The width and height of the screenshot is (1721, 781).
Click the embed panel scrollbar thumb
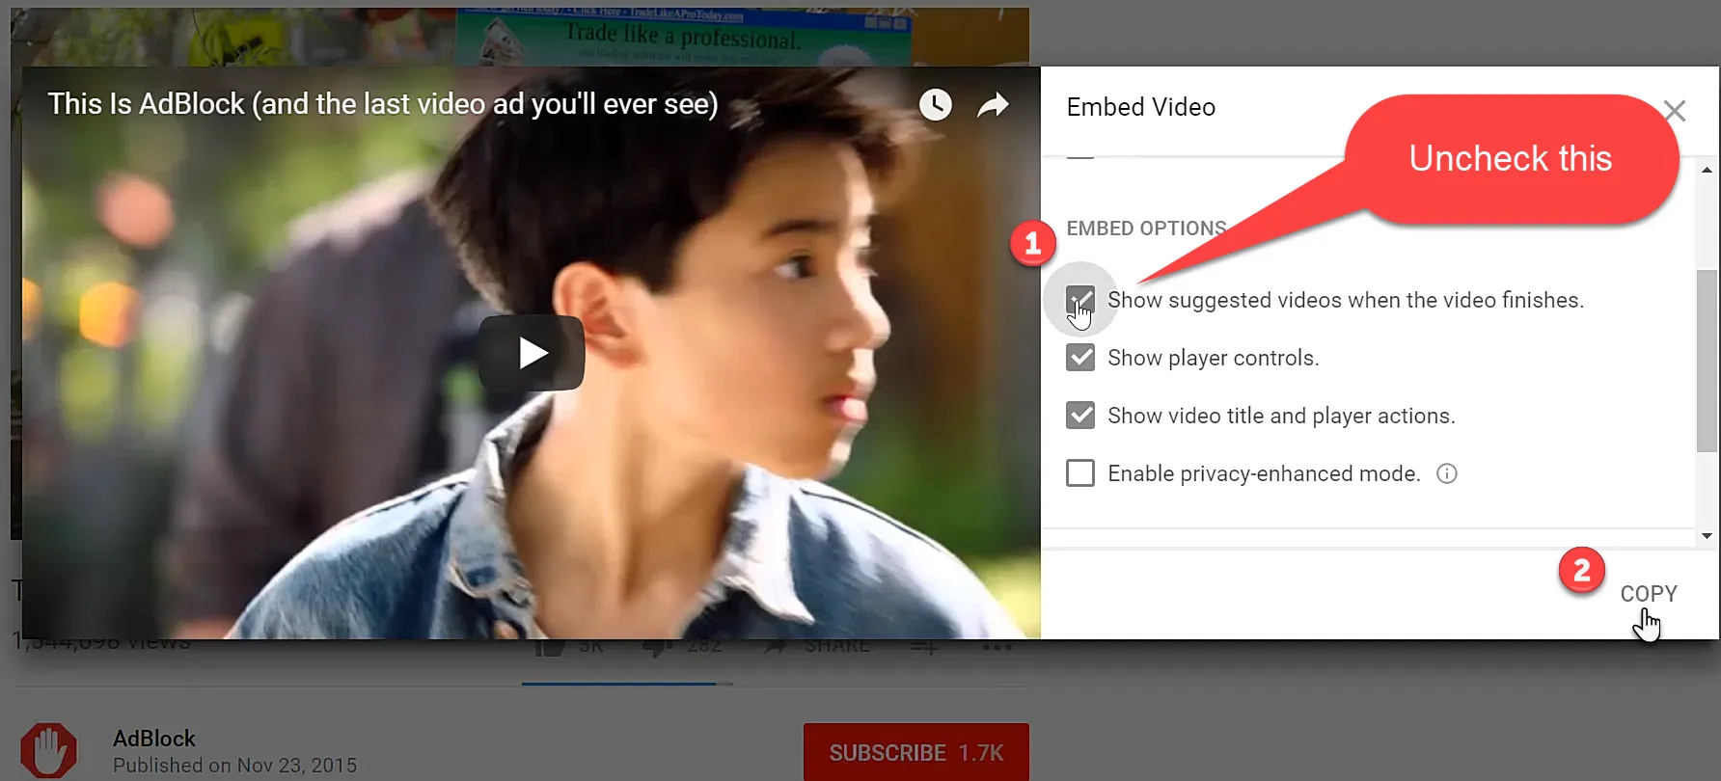[x=1707, y=361]
